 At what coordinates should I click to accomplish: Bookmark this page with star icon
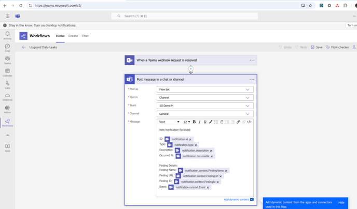click(x=310, y=6)
